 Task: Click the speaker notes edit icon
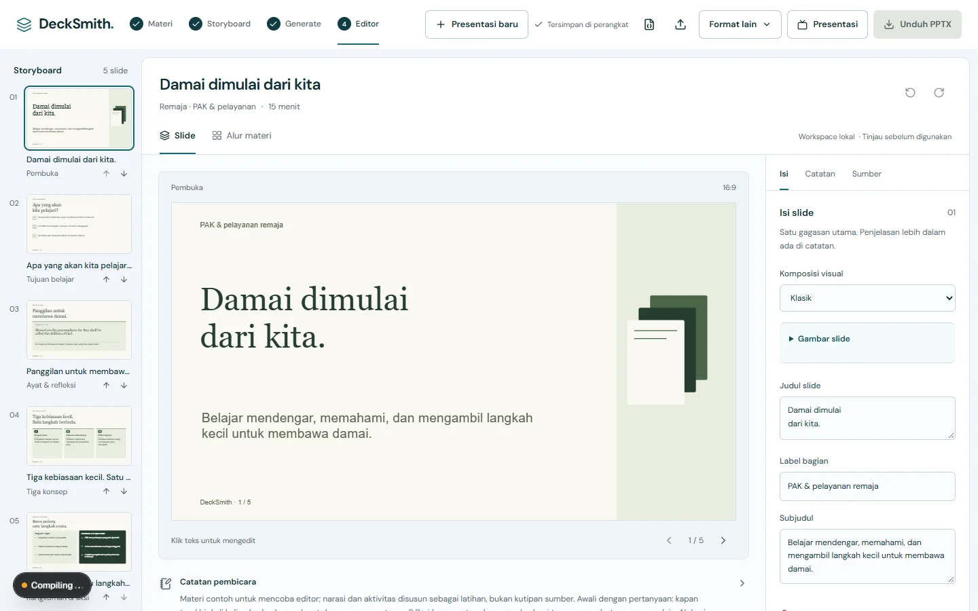coord(165,583)
